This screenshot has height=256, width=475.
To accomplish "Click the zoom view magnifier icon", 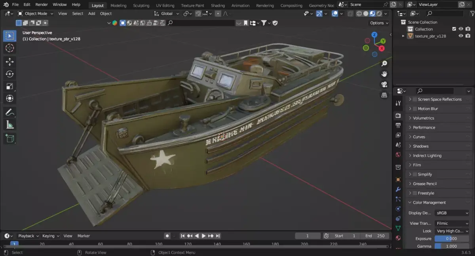I will [384, 64].
